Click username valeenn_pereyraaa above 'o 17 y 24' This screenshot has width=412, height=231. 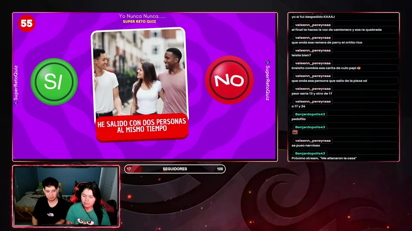pos(313,101)
